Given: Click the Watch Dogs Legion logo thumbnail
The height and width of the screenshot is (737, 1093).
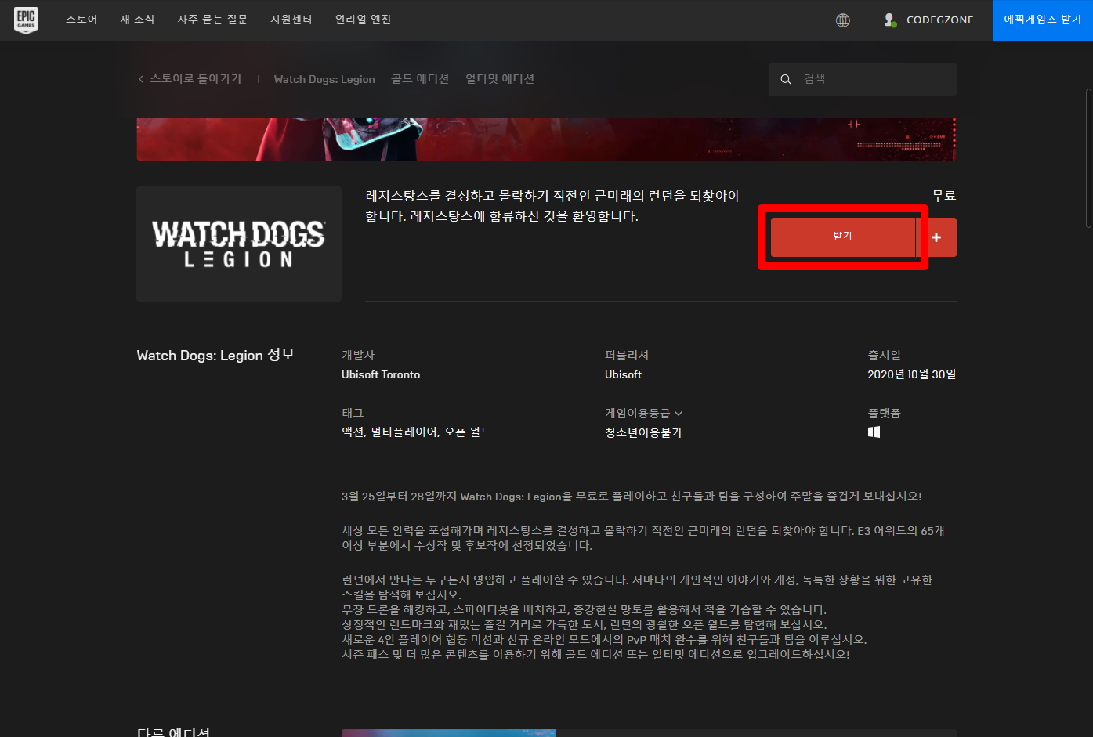Looking at the screenshot, I should pyautogui.click(x=239, y=244).
